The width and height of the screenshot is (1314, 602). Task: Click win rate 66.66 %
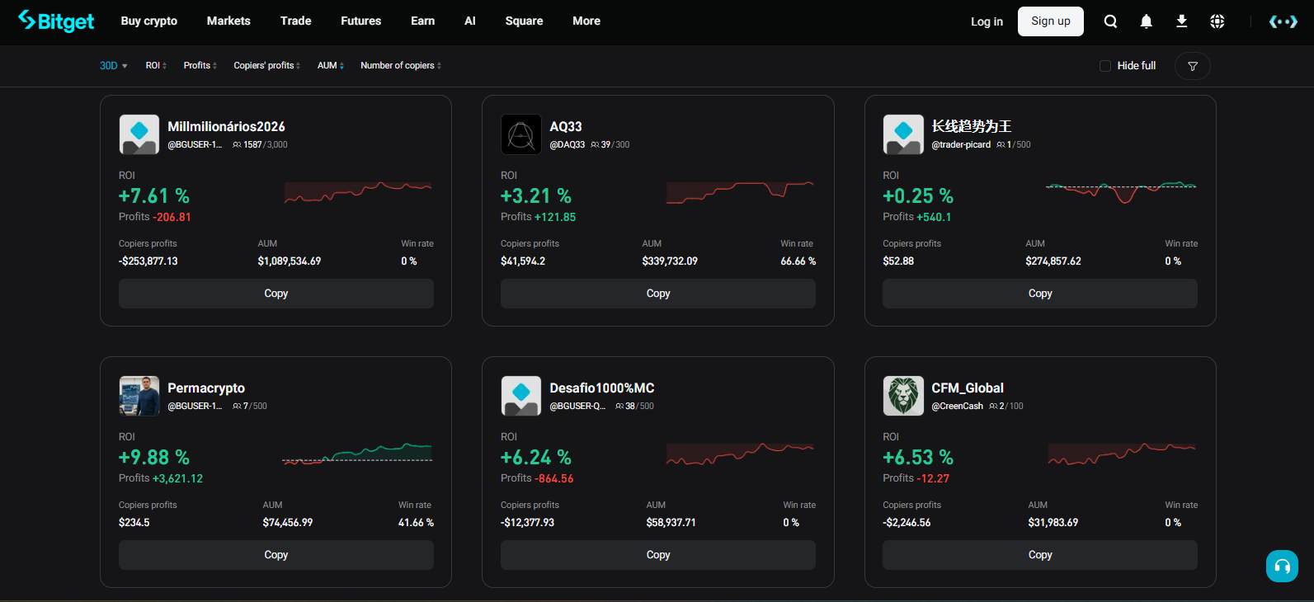click(798, 261)
